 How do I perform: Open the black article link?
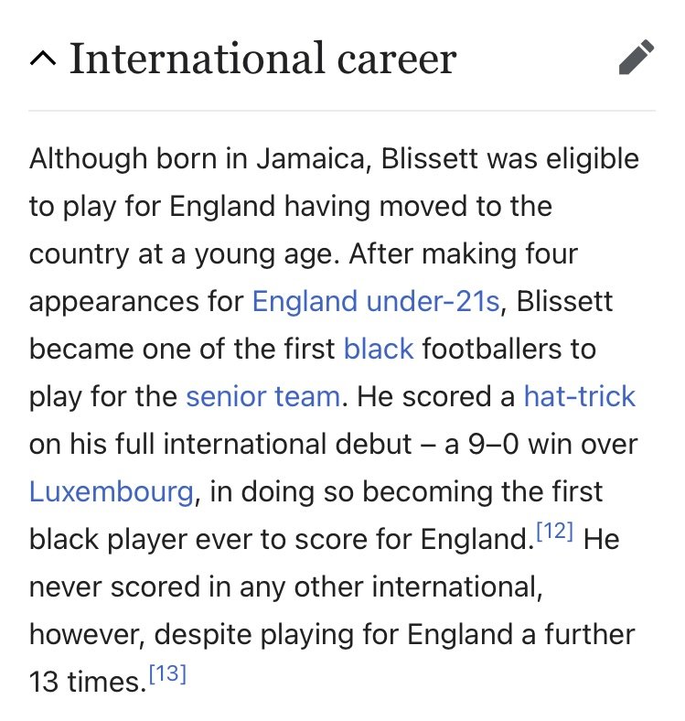click(379, 349)
